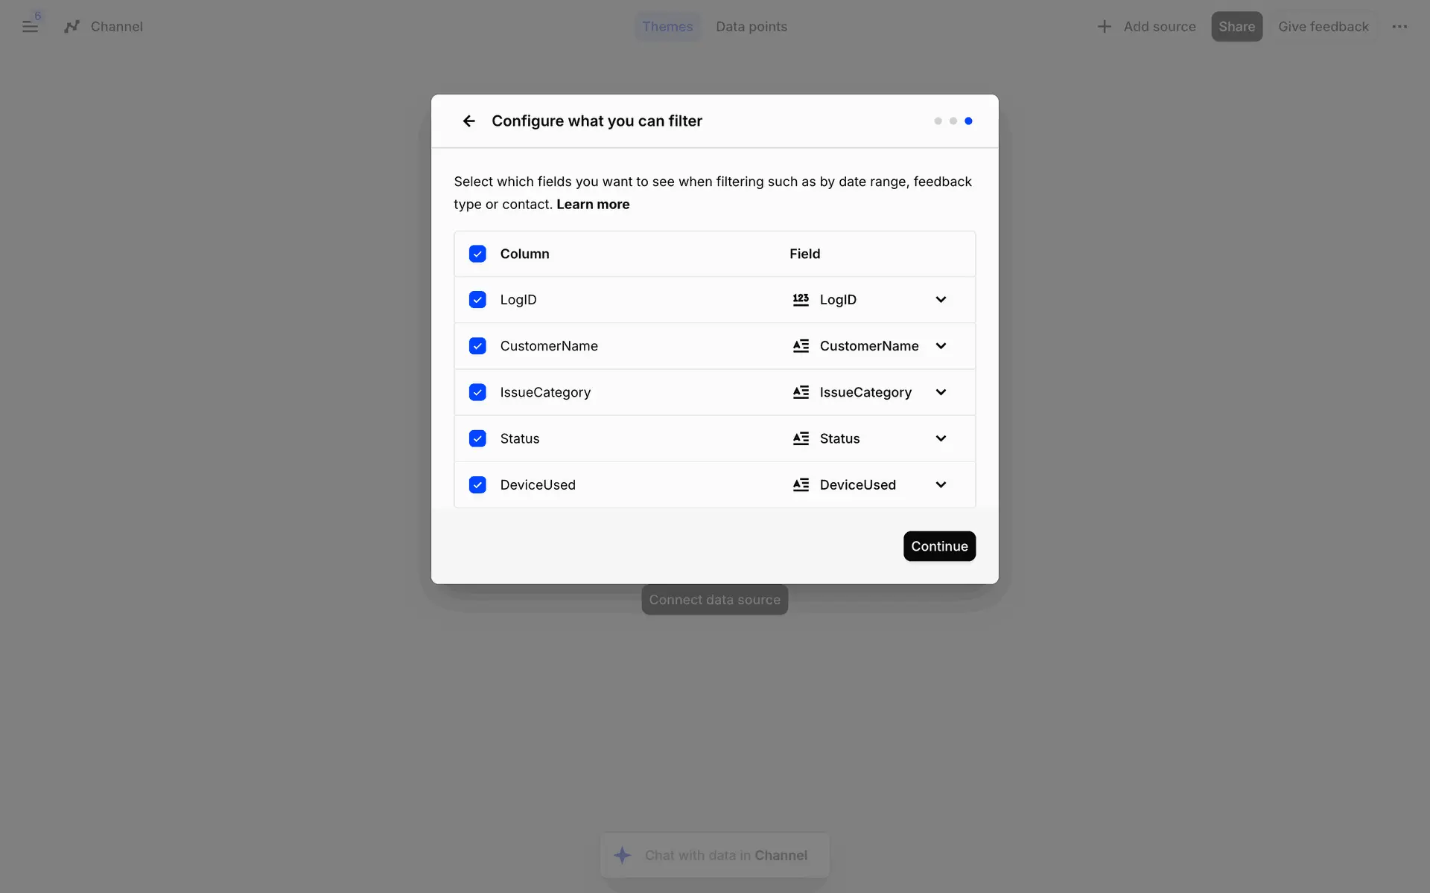
Task: Expand the IssueCategory field dropdown
Action: (x=941, y=392)
